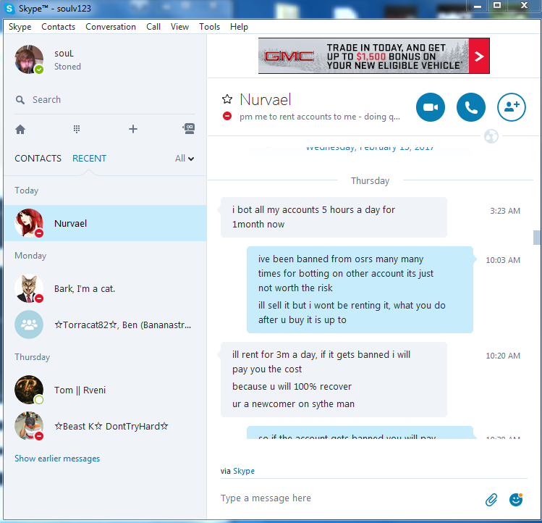Open the Tom || Rveni conversation
542x523 pixels.
[x=105, y=390]
